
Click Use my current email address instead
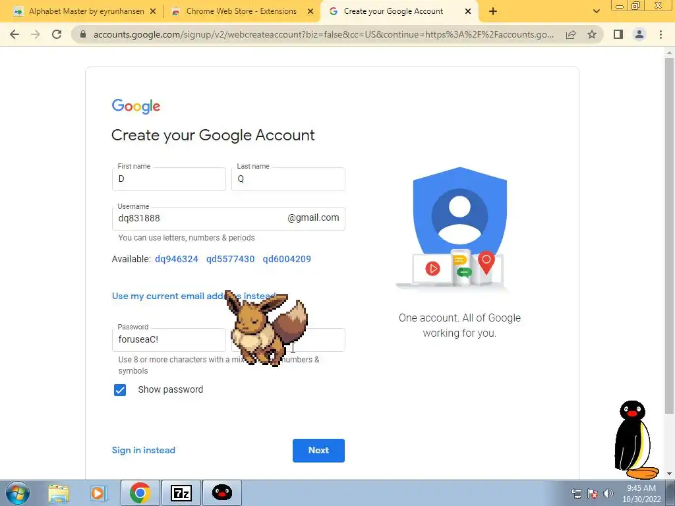point(193,296)
